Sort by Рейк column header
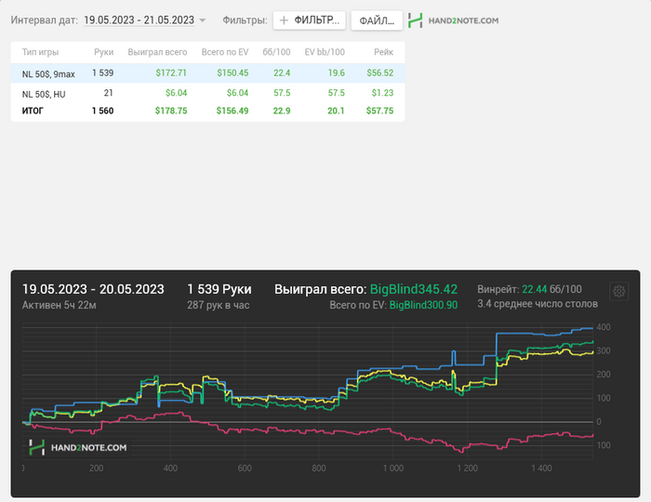This screenshot has width=651, height=502. 383,52
